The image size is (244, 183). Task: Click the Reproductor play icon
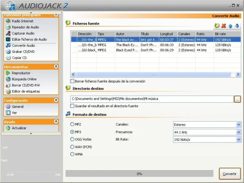tap(8, 73)
